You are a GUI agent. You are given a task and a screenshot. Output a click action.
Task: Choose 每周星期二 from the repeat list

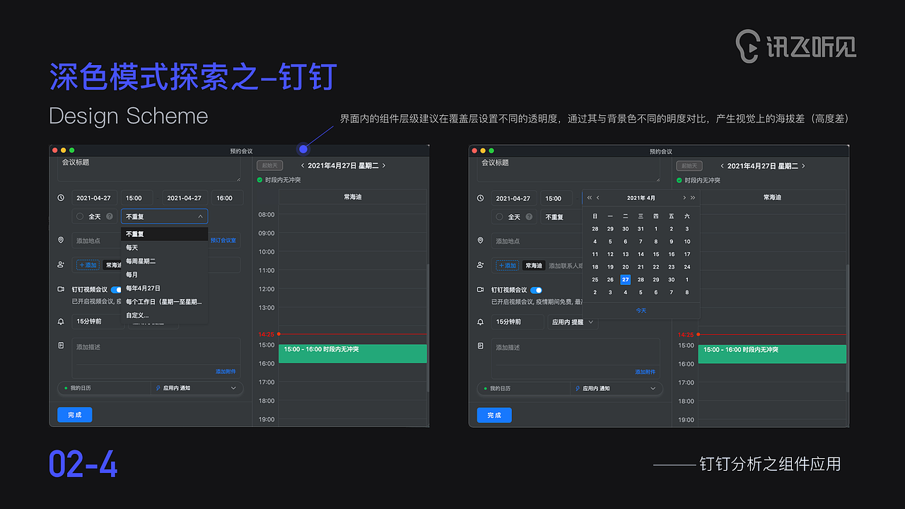[x=164, y=261]
